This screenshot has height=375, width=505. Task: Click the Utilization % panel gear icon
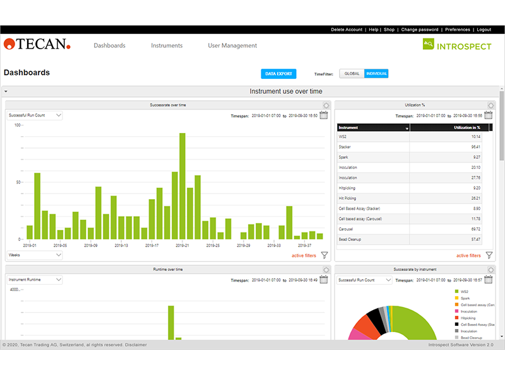490,105
